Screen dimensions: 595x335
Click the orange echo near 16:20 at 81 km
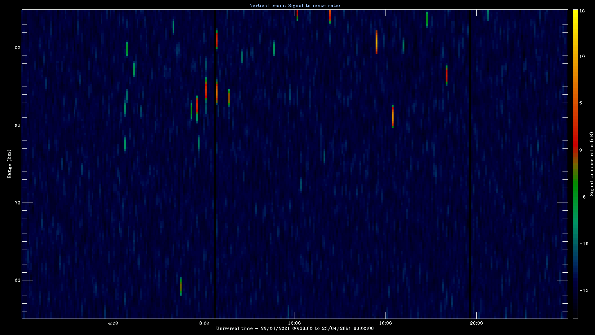click(393, 117)
